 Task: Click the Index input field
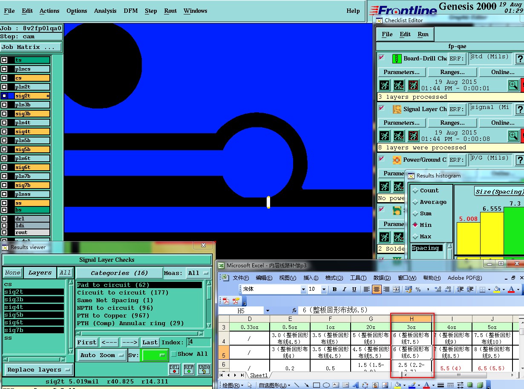click(x=199, y=342)
